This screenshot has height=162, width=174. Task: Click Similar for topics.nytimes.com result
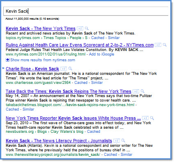coord(114,38)
